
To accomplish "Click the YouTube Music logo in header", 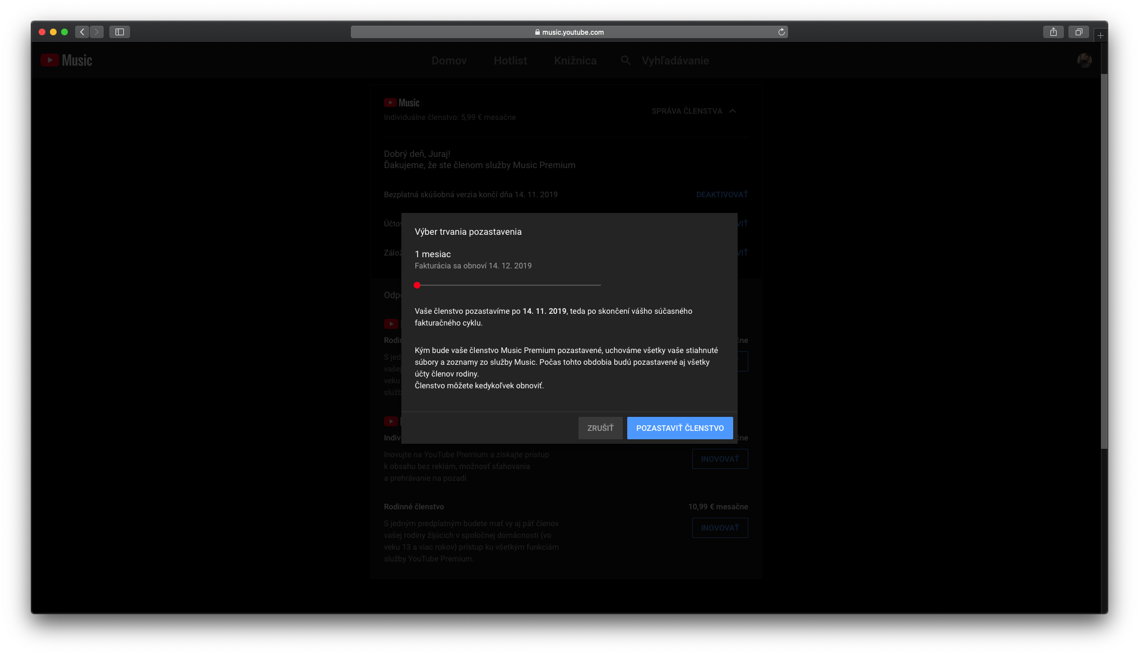I will click(x=67, y=61).
